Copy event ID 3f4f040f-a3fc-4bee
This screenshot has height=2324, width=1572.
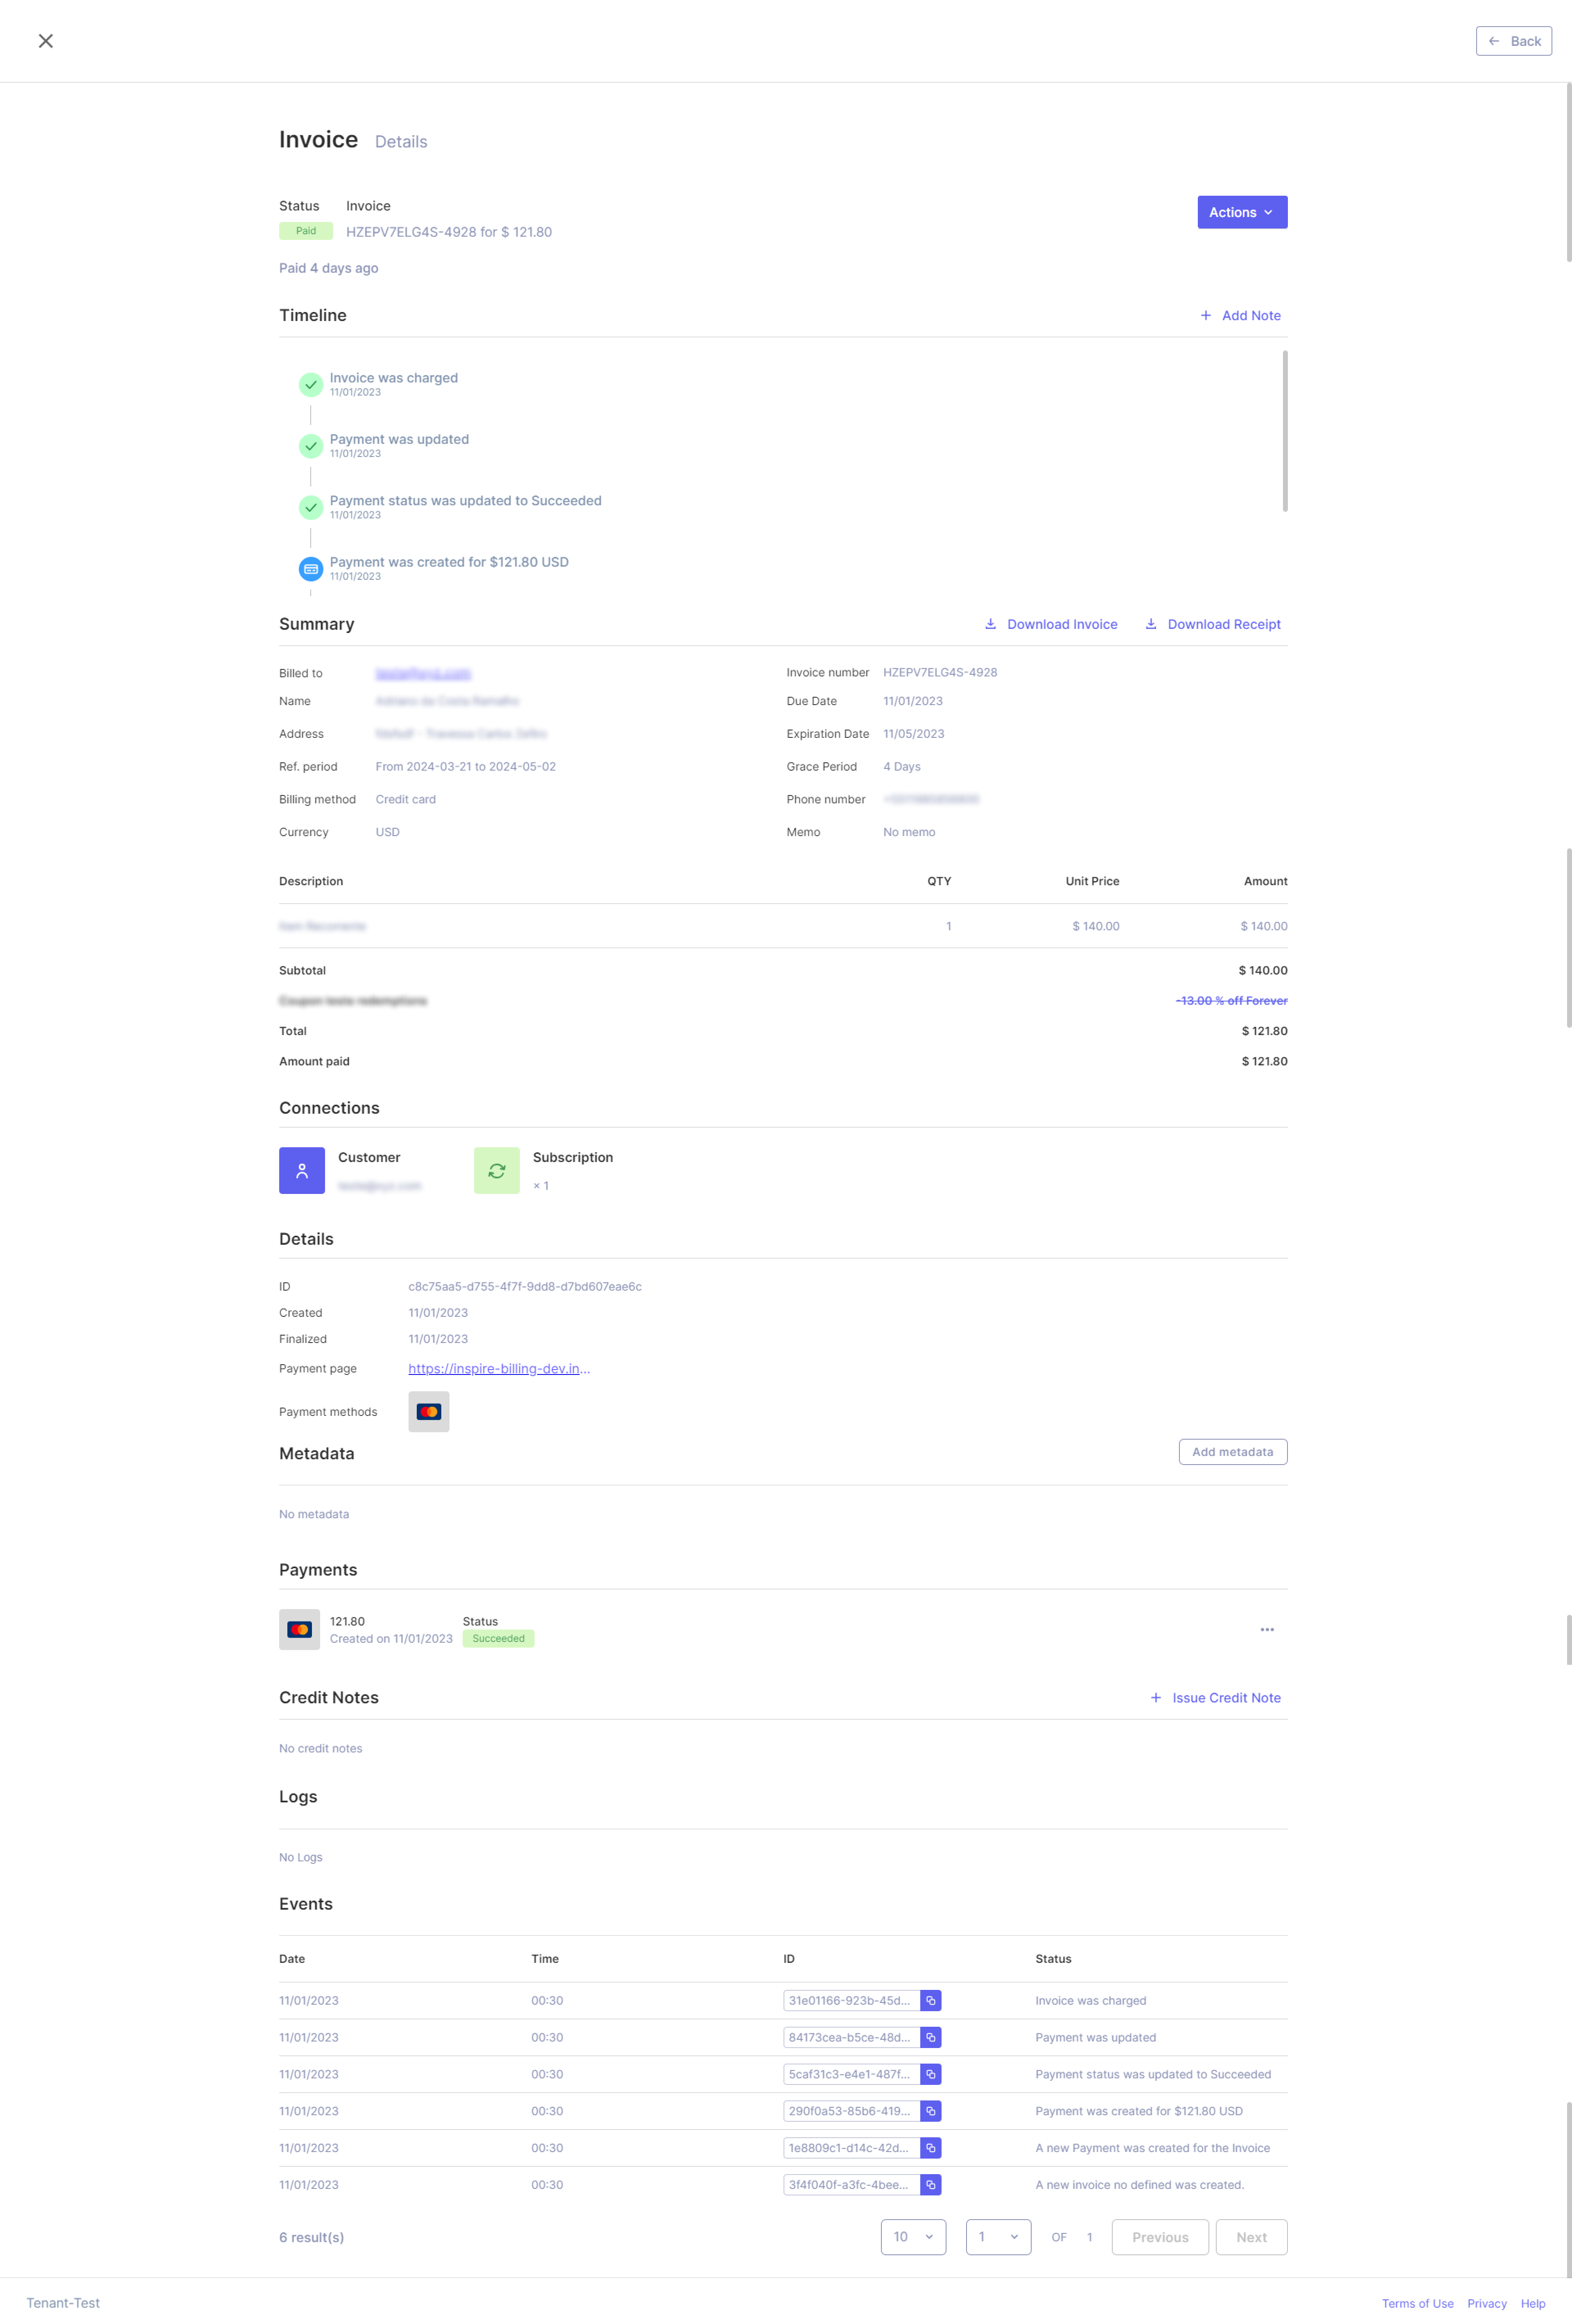(931, 2185)
